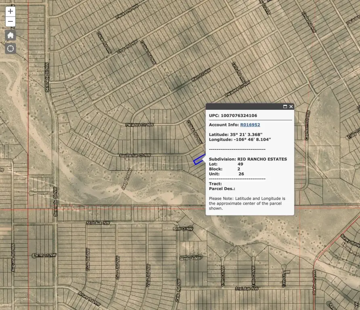360x310 pixels.
Task: Click the Sagittarius Ct NW street label
Action: pos(135,155)
